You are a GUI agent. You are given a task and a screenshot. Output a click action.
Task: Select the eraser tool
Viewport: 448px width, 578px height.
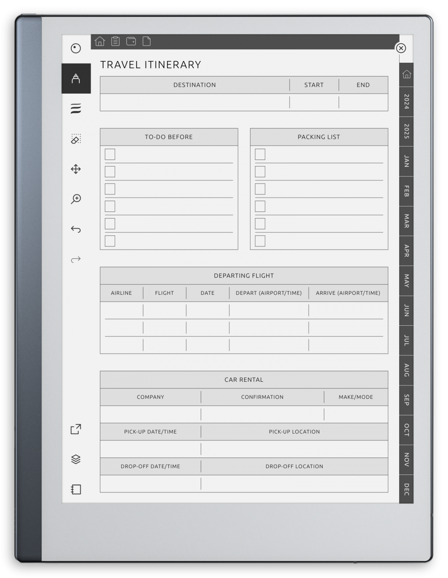75,139
